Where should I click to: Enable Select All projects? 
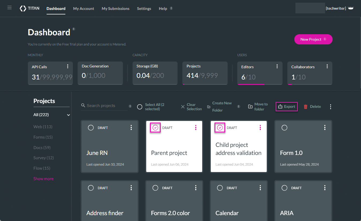[140, 106]
